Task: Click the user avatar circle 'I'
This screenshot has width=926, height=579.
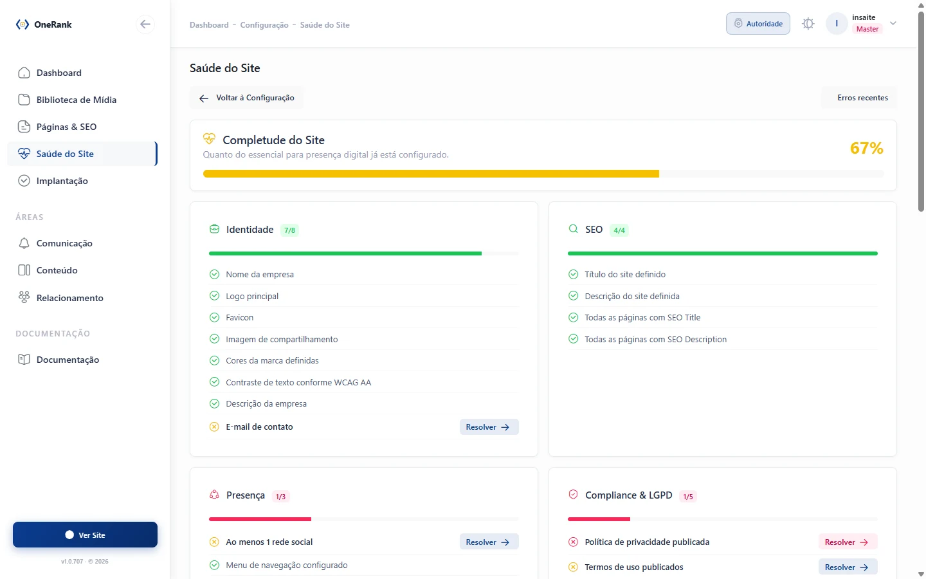Action: tap(837, 24)
